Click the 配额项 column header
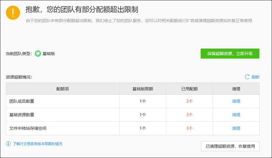Screen dimensions: 272x158 pyautogui.click(x=63, y=89)
